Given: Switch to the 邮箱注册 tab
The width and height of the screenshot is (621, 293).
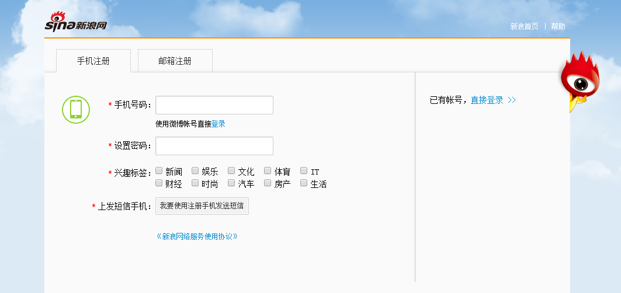Looking at the screenshot, I should coord(175,61).
